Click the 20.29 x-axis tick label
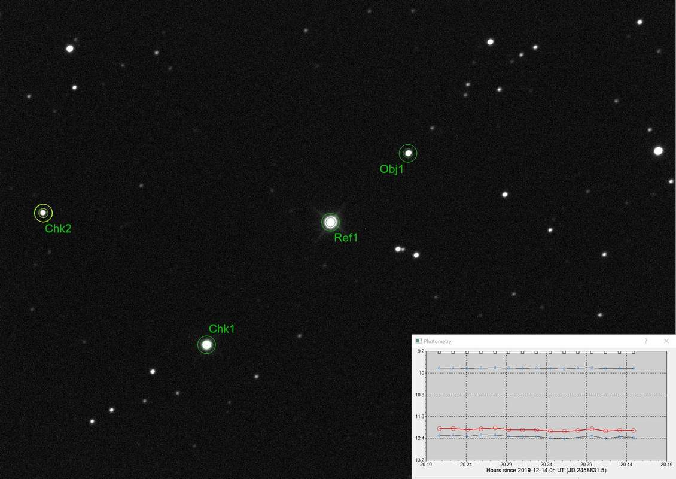The height and width of the screenshot is (479, 676). [506, 465]
